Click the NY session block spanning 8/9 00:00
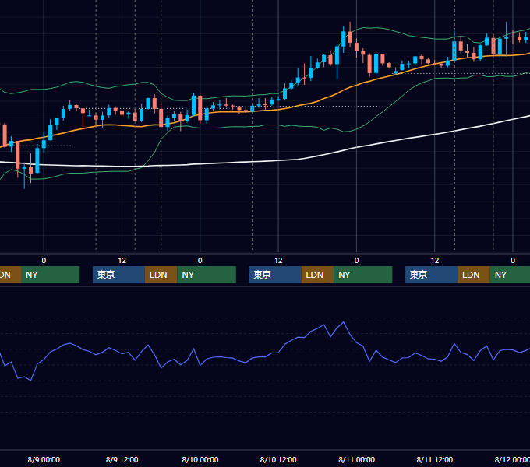 50,275
